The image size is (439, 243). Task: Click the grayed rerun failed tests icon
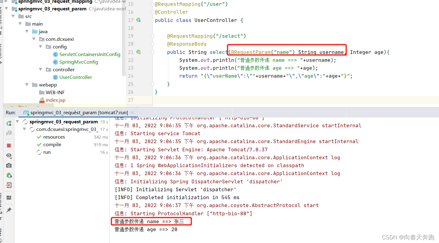click(9, 133)
